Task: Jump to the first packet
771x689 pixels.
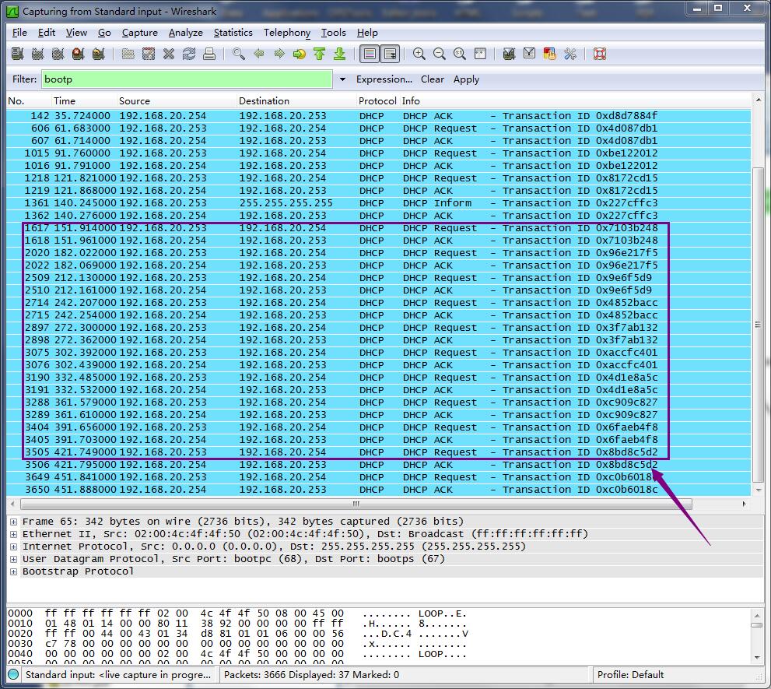Action: [319, 54]
